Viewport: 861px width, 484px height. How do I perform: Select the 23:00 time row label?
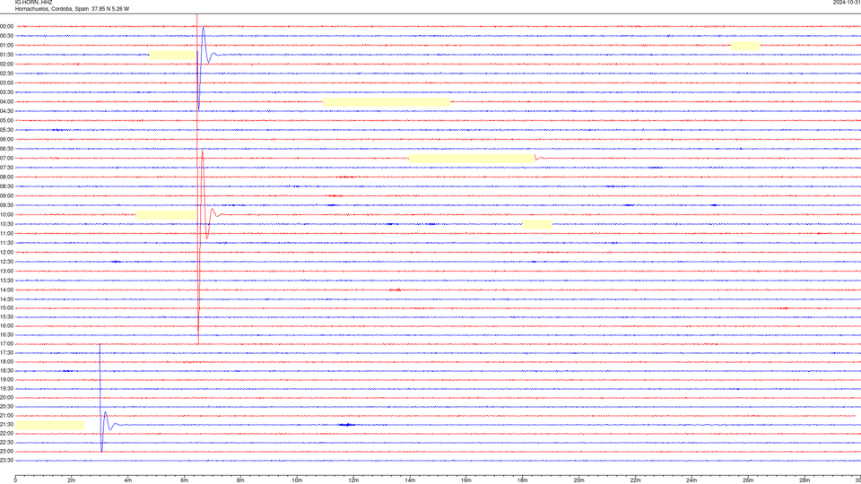tap(6, 452)
